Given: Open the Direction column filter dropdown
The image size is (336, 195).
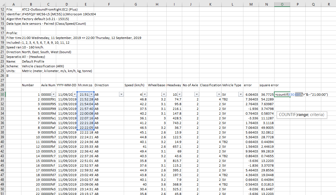Looking at the screenshot, I should (121, 95).
